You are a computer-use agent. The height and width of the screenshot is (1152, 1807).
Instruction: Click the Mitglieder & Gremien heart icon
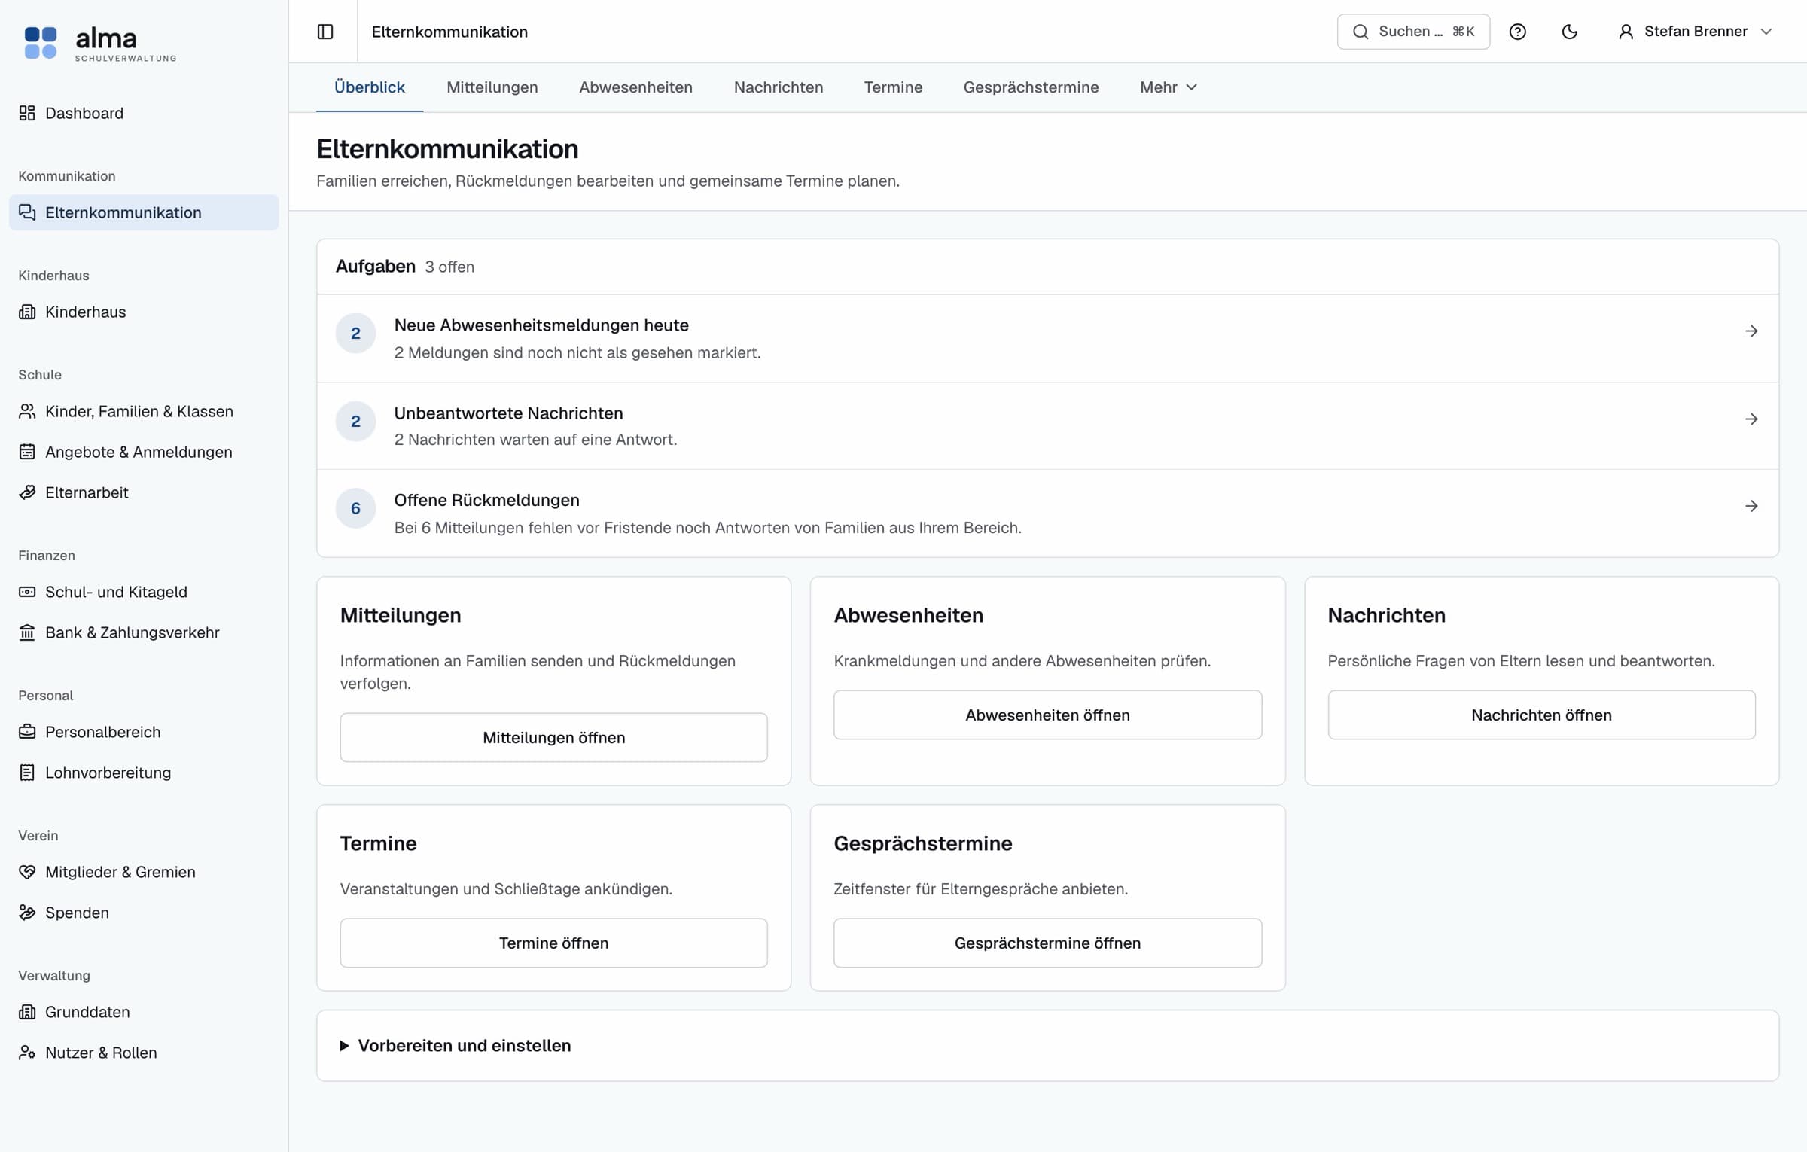click(x=27, y=872)
